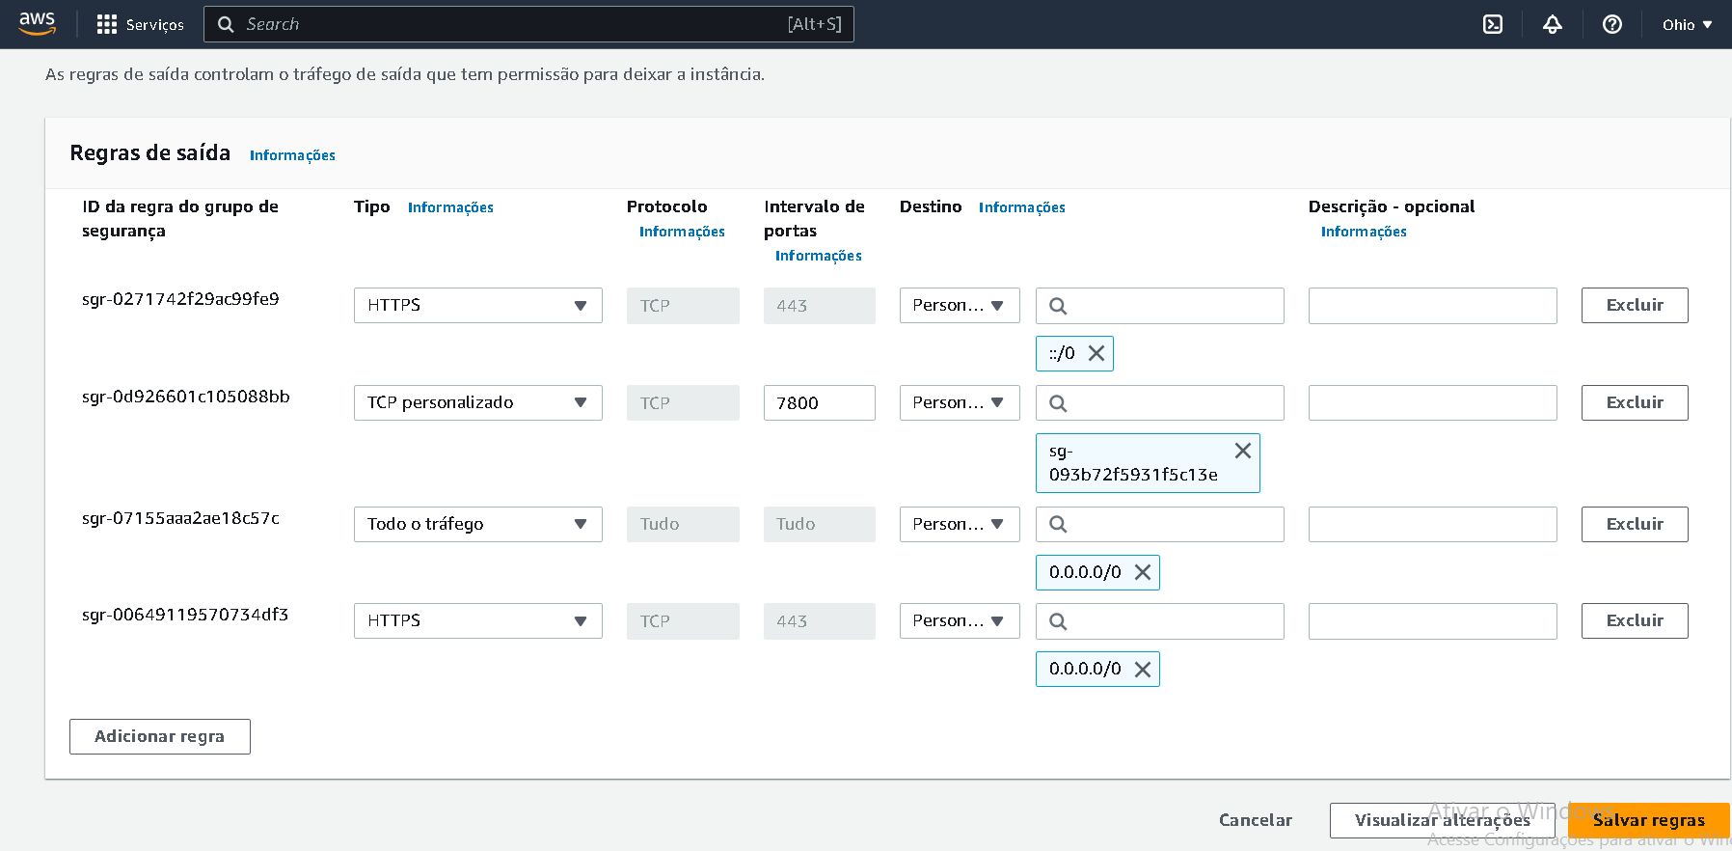Remove the ::/0 destination tag

(1096, 353)
